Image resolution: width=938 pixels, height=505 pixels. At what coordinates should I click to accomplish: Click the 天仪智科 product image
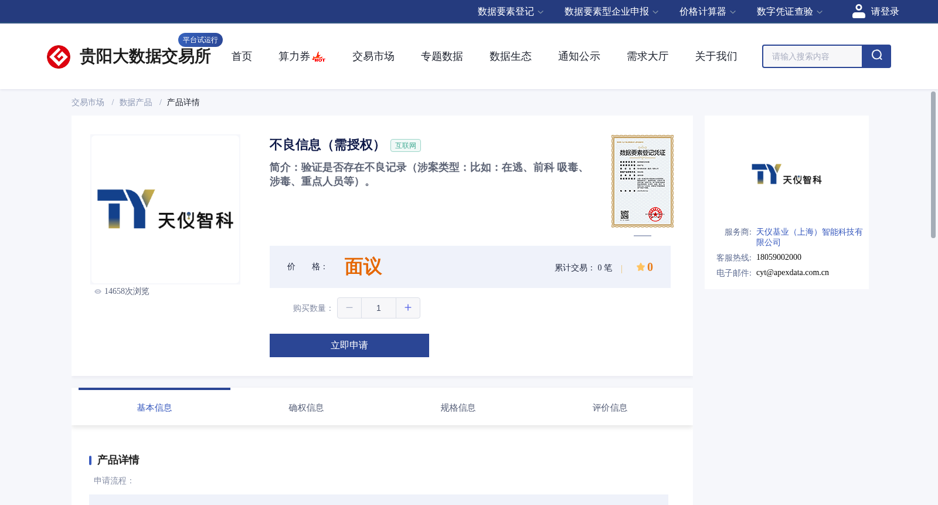point(165,209)
